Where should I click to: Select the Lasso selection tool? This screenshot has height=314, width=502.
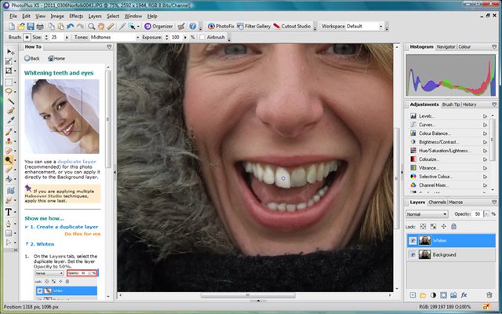9,91
